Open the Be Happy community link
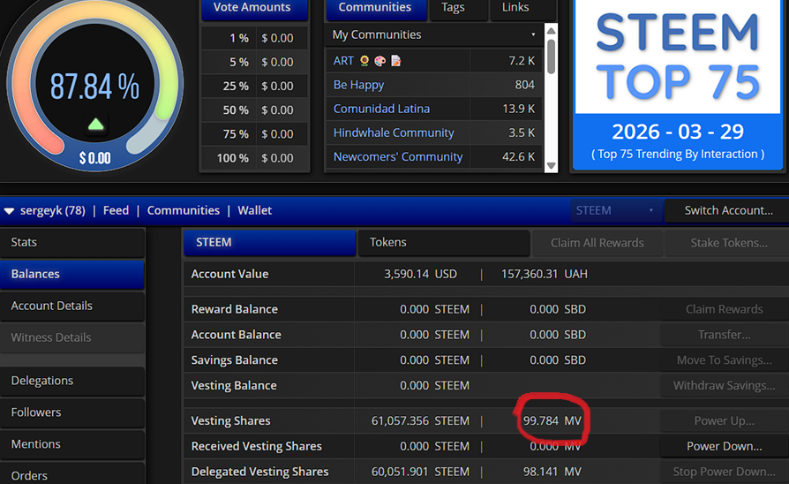789x484 pixels. point(359,85)
